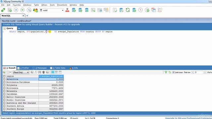Check the Polynesia row checkbox
This screenshot has height=119, width=212.
click(4, 85)
